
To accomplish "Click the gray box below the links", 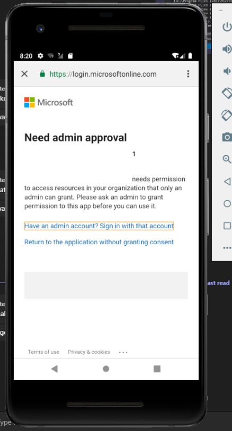I will [106, 285].
